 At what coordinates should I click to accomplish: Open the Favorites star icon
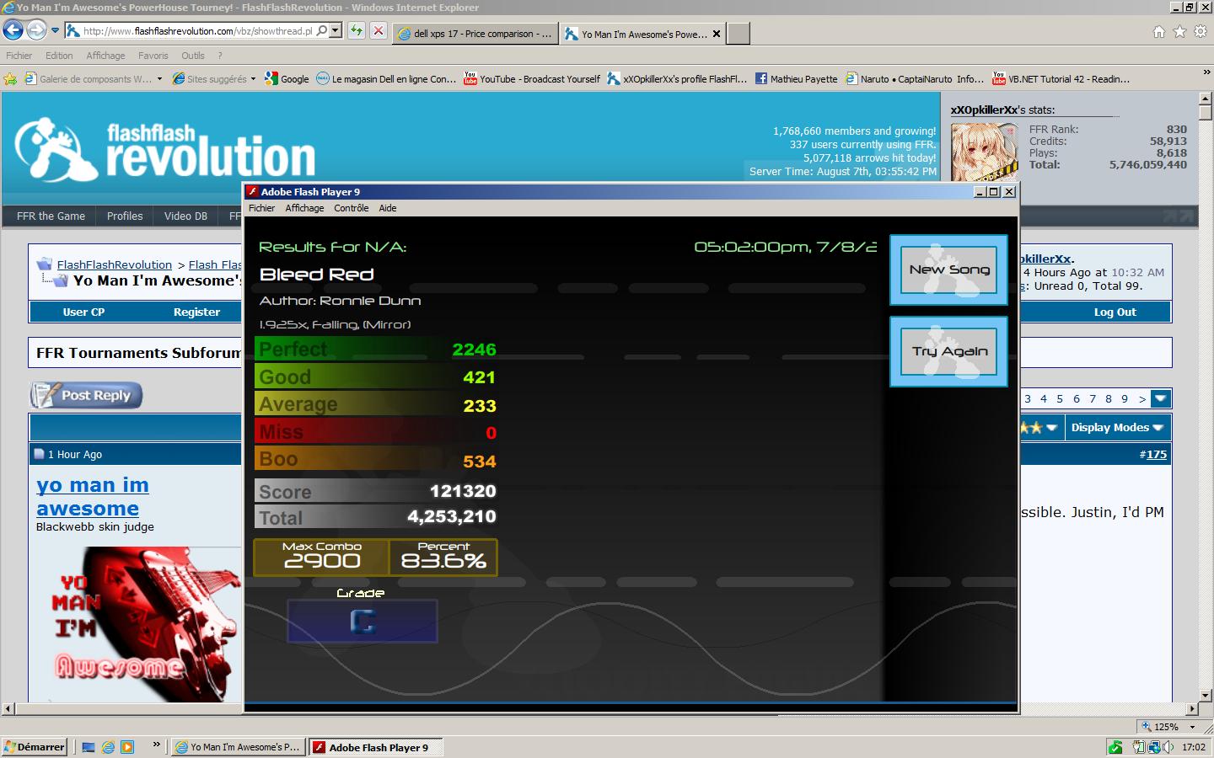click(x=1179, y=32)
